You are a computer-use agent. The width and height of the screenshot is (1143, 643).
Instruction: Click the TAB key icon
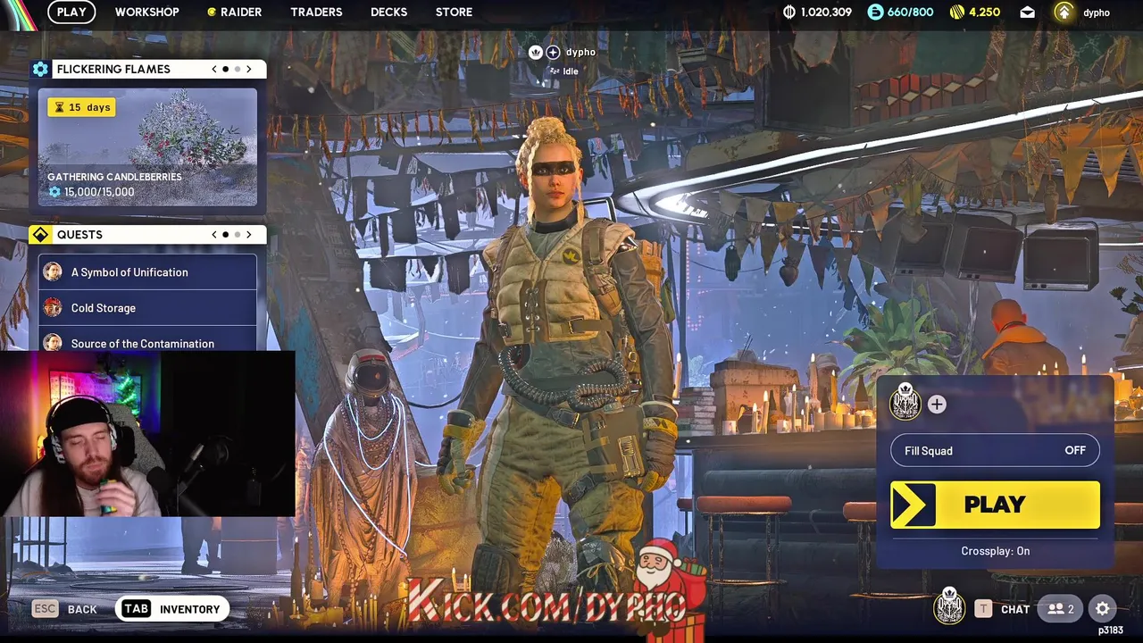pos(136,608)
